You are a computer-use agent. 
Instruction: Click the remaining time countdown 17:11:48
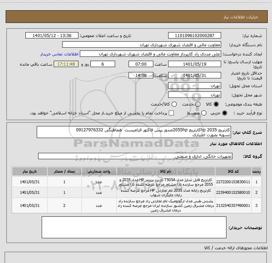coord(66,64)
